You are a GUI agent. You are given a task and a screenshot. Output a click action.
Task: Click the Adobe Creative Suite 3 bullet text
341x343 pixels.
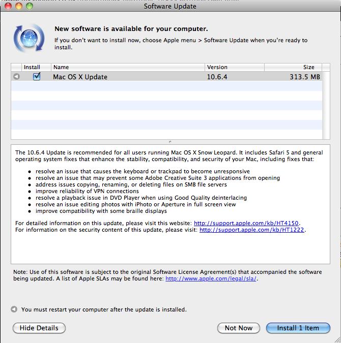click(x=158, y=178)
